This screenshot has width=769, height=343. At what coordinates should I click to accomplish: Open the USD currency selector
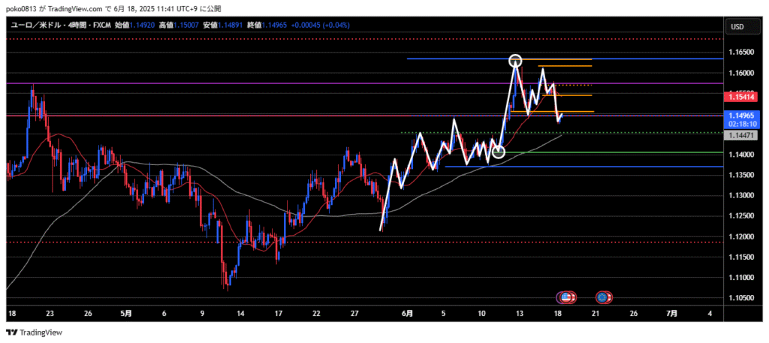(x=737, y=28)
